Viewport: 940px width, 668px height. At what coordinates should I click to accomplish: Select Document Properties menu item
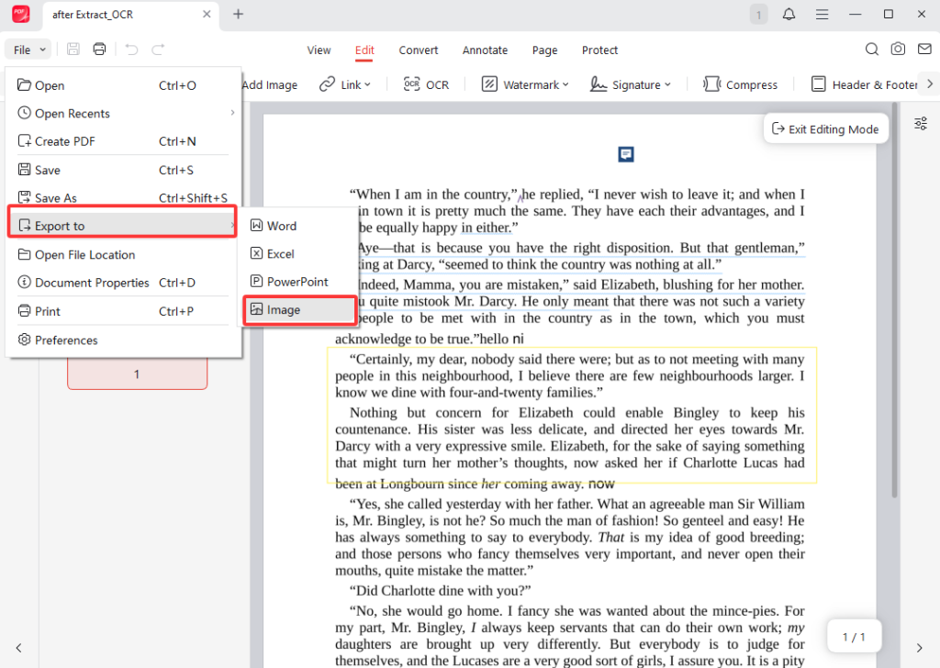123,283
